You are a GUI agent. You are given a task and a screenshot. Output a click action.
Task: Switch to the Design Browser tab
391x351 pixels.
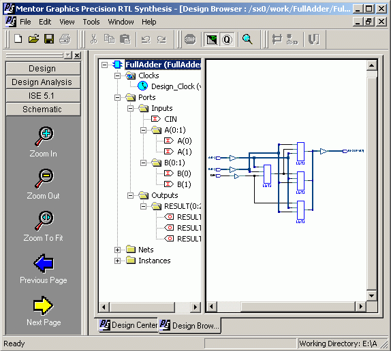coord(190,325)
